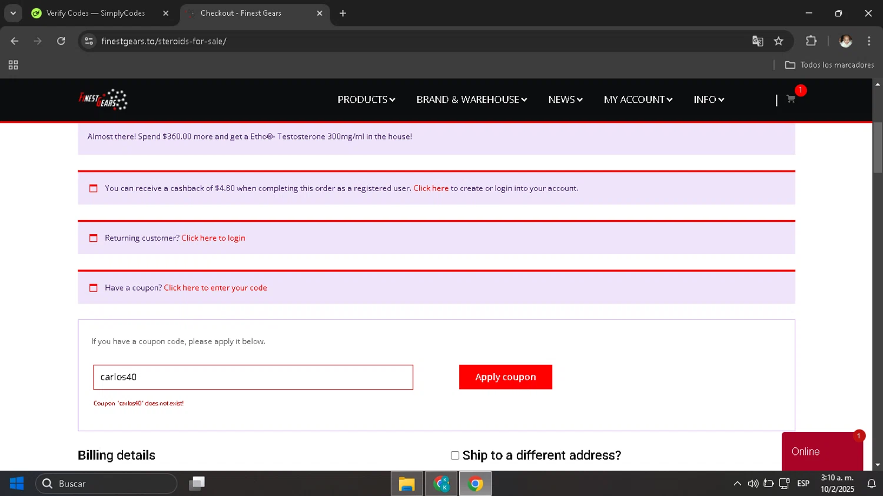883x496 pixels.
Task: Close the Checkout Finest Gears tab
Action: [320, 13]
